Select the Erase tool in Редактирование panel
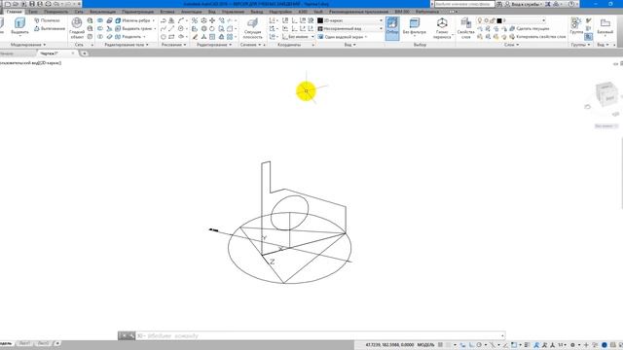This screenshot has height=350, width=623. 195,37
